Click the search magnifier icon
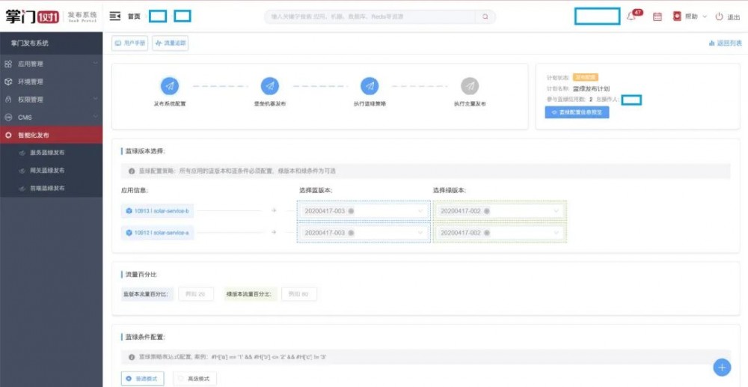This screenshot has width=748, height=387. click(x=485, y=16)
